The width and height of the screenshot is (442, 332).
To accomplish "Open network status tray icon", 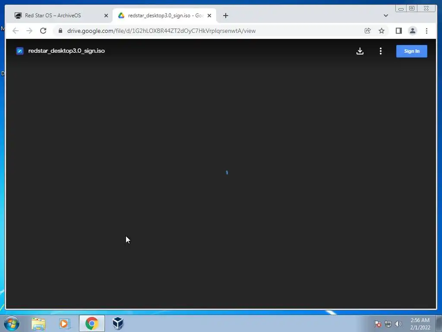I will point(388,324).
